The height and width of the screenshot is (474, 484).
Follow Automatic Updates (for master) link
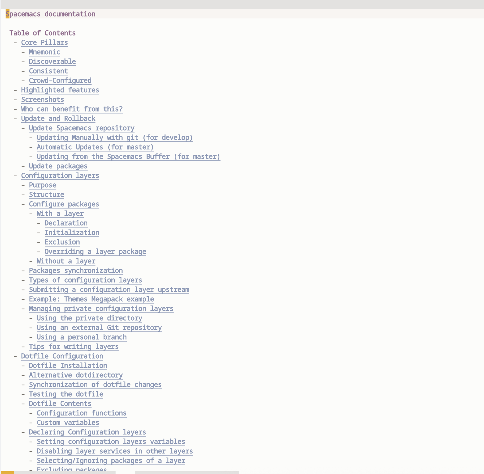(95, 147)
